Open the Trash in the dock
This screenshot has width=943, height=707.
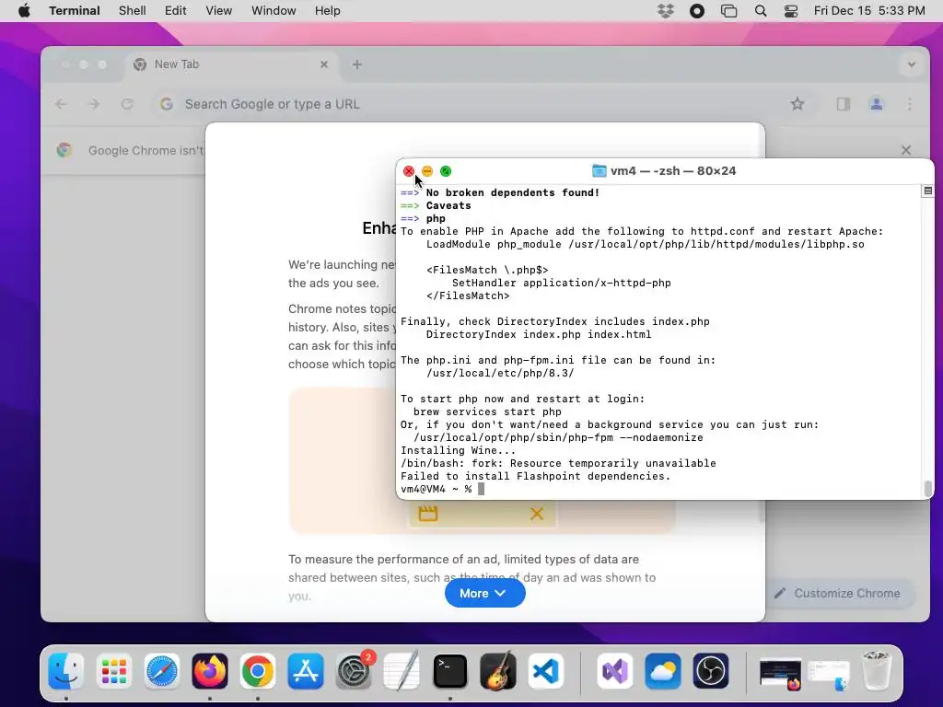pyautogui.click(x=876, y=671)
